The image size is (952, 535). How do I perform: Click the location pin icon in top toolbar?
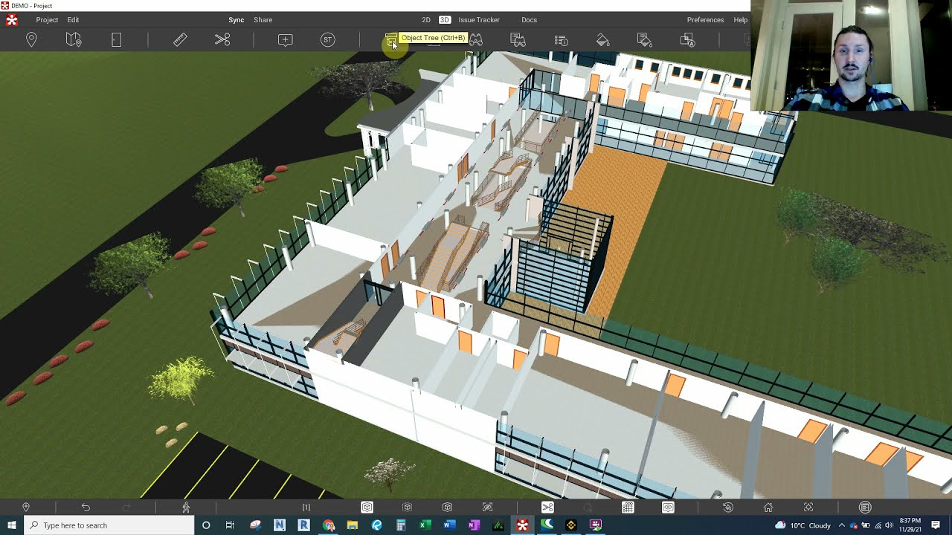[x=31, y=40]
